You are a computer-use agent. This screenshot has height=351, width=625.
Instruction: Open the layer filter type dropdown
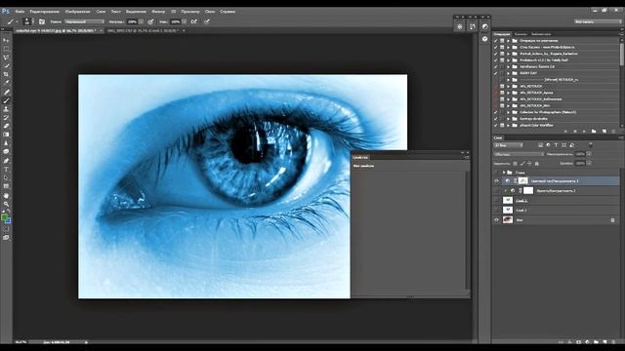coord(508,145)
